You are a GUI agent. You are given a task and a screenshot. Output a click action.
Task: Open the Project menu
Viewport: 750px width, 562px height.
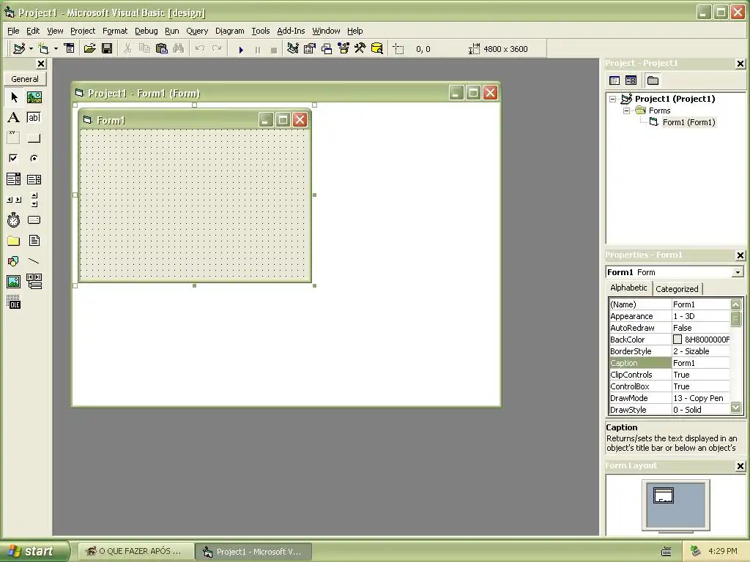tap(83, 31)
